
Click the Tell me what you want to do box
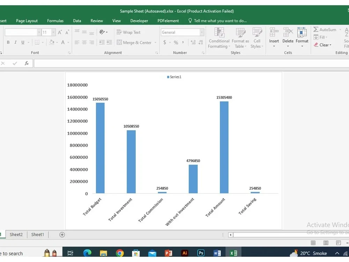(x=218, y=21)
